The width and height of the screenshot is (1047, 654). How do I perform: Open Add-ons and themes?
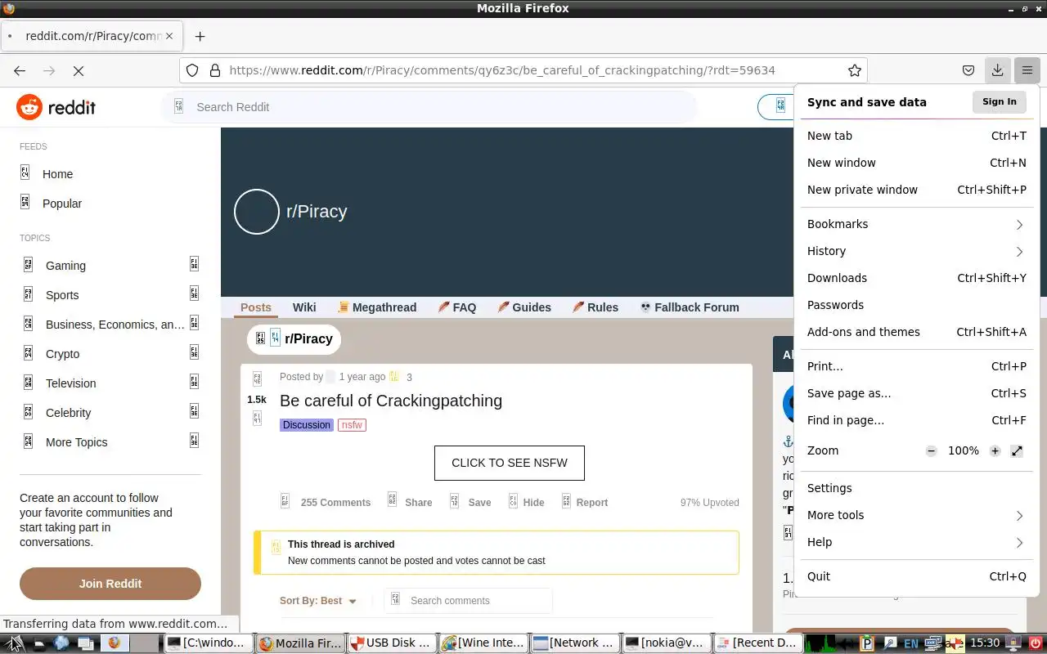click(x=916, y=332)
